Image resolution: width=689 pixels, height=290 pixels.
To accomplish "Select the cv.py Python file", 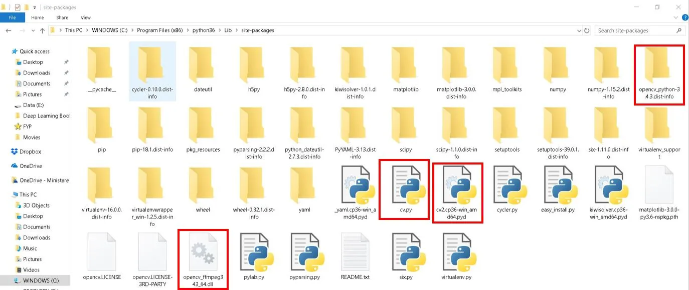I will [x=406, y=190].
